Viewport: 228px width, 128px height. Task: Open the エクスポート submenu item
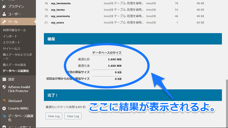coord(11,42)
